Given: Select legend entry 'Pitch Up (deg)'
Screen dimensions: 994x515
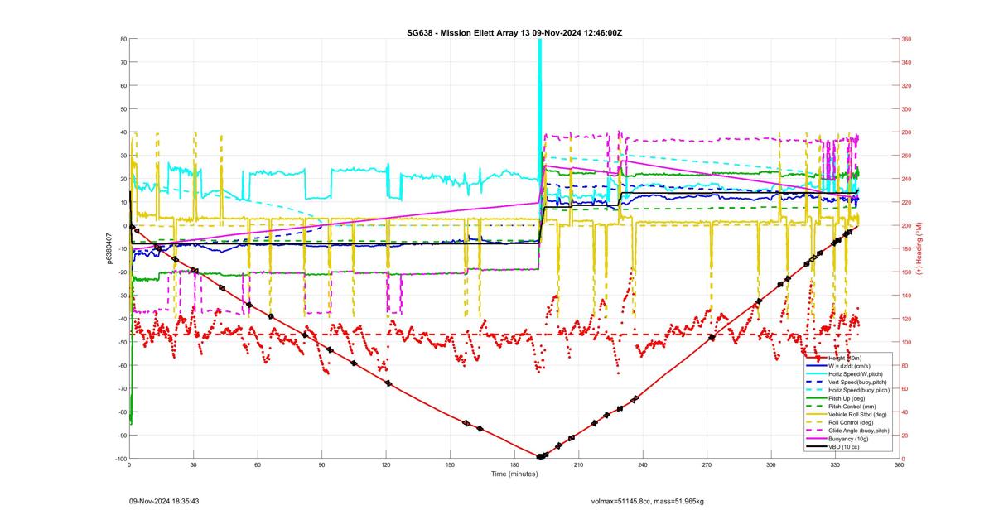Looking at the screenshot, I should click(846, 399).
